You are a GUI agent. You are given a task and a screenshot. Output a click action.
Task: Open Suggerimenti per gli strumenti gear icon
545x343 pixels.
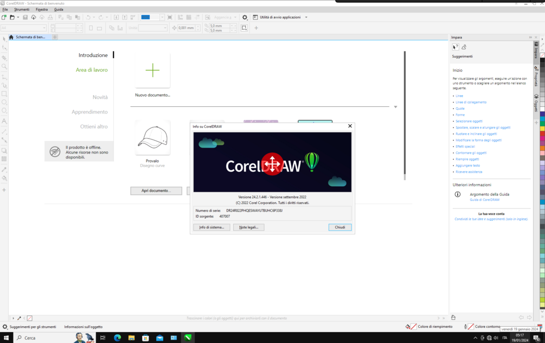coord(5,327)
